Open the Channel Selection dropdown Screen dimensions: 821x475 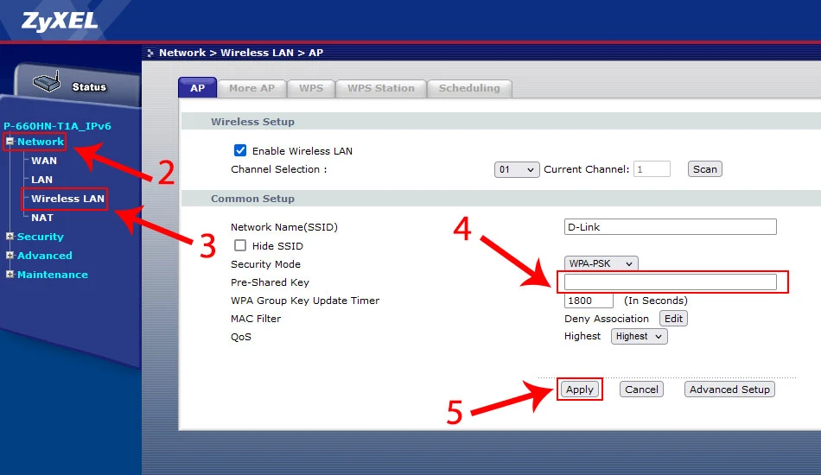[517, 169]
